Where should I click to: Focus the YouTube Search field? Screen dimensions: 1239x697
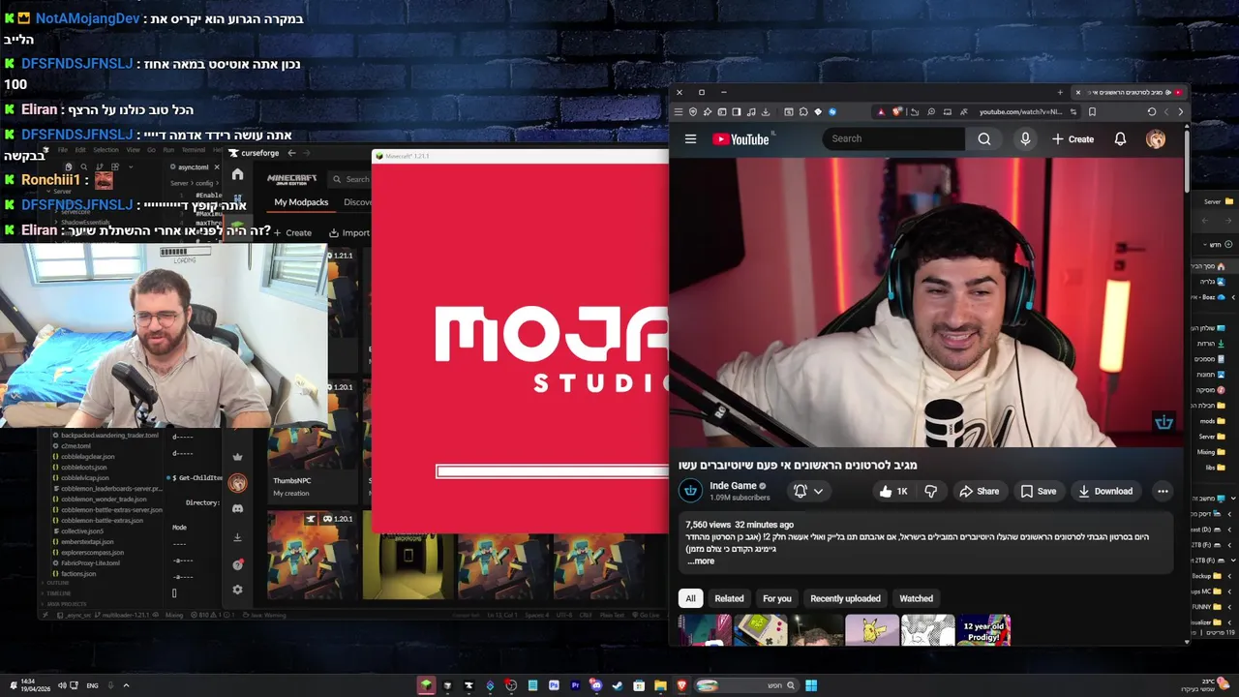(893, 138)
